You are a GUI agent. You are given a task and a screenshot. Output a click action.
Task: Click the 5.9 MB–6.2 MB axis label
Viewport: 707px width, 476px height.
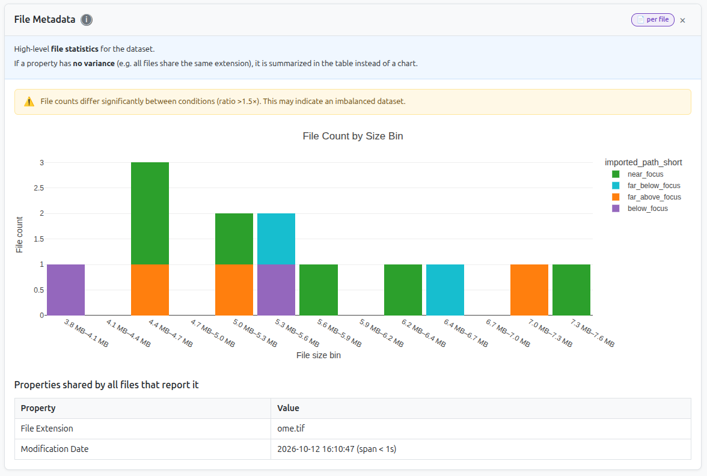381,333
